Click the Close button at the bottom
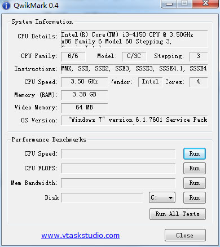The width and height of the screenshot is (220, 247). click(x=185, y=235)
